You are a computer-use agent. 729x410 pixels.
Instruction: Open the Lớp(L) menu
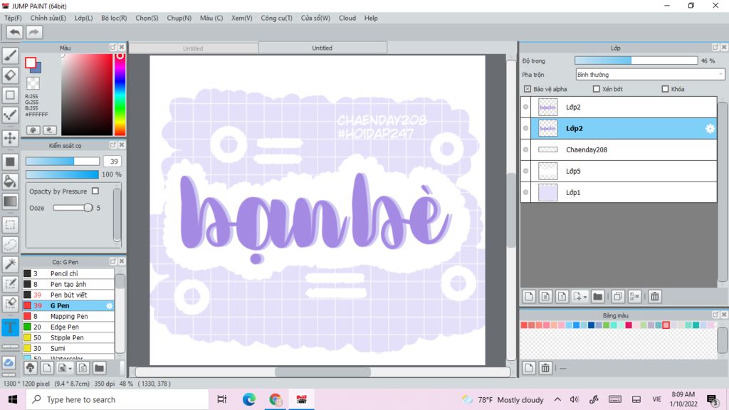pyautogui.click(x=84, y=18)
